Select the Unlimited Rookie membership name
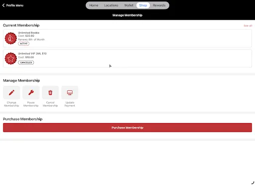Viewport: 255px width, 185px height. click(x=29, y=33)
